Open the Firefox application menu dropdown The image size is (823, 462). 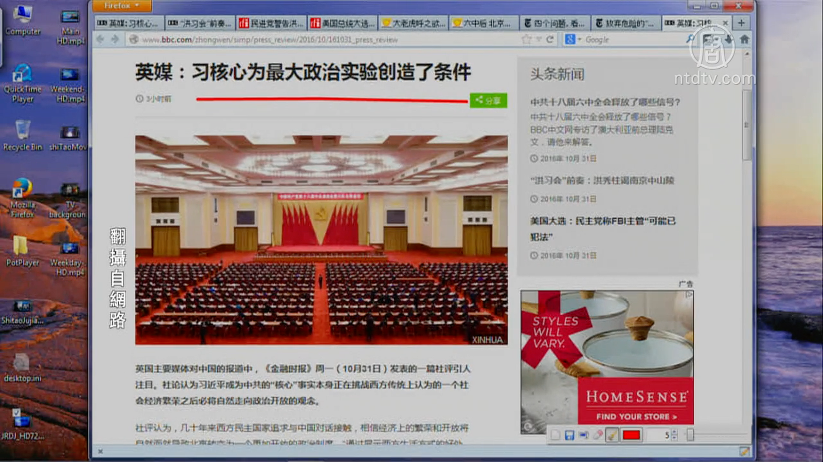coord(121,6)
